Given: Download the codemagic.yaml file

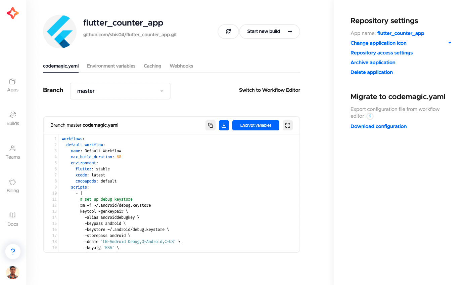Looking at the screenshot, I should (224, 125).
